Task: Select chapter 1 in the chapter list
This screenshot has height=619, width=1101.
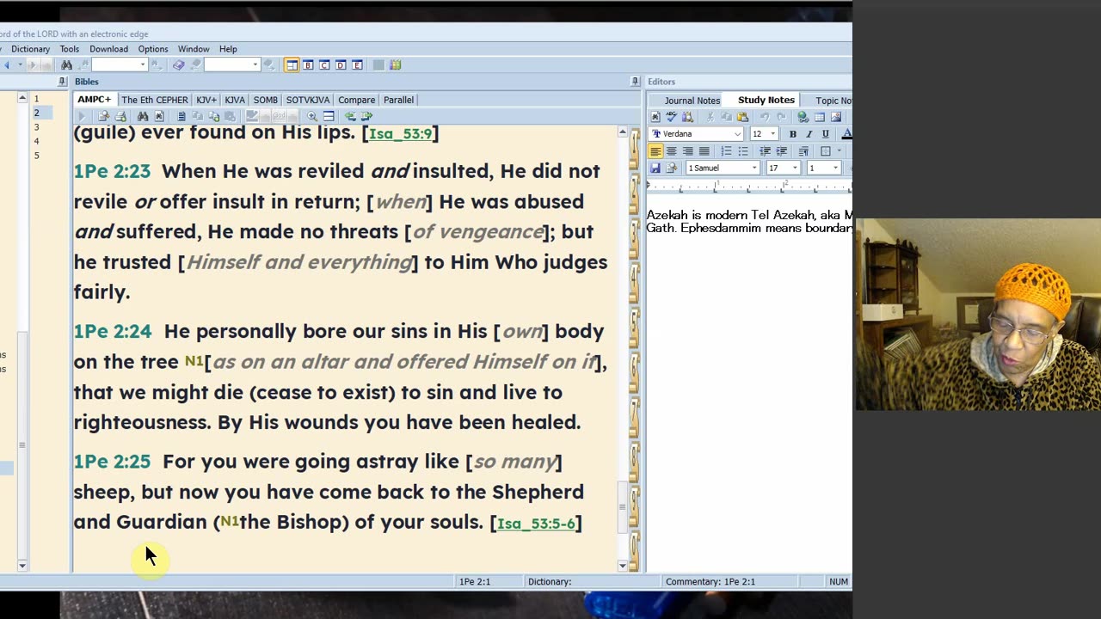Action: 36,99
